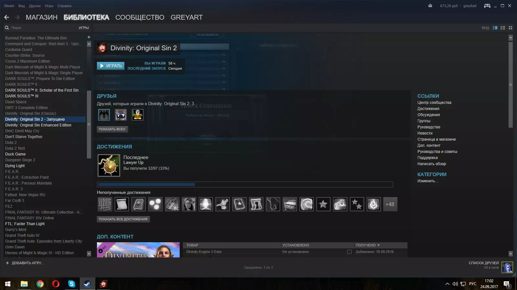Open the Lawyer Up achievement icon
The height and width of the screenshot is (290, 517).
(x=109, y=165)
